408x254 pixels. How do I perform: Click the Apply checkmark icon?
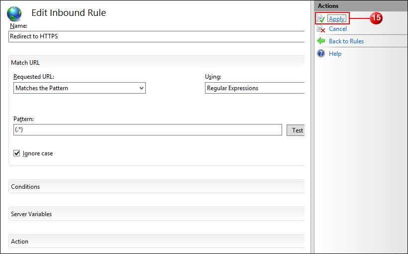tap(321, 18)
